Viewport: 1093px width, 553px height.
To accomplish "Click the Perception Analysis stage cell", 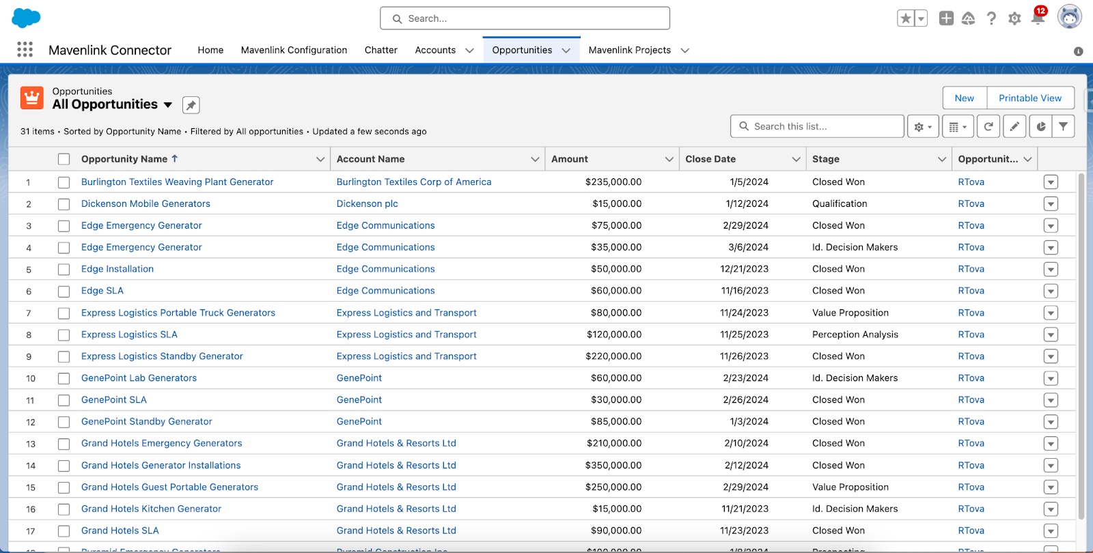I will (x=855, y=335).
